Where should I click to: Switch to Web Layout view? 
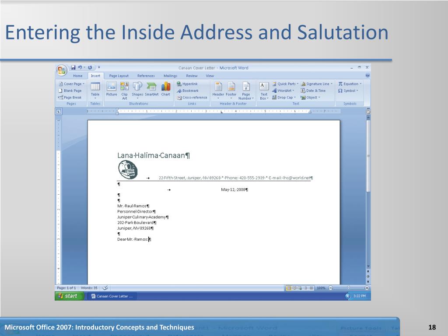(x=300, y=288)
